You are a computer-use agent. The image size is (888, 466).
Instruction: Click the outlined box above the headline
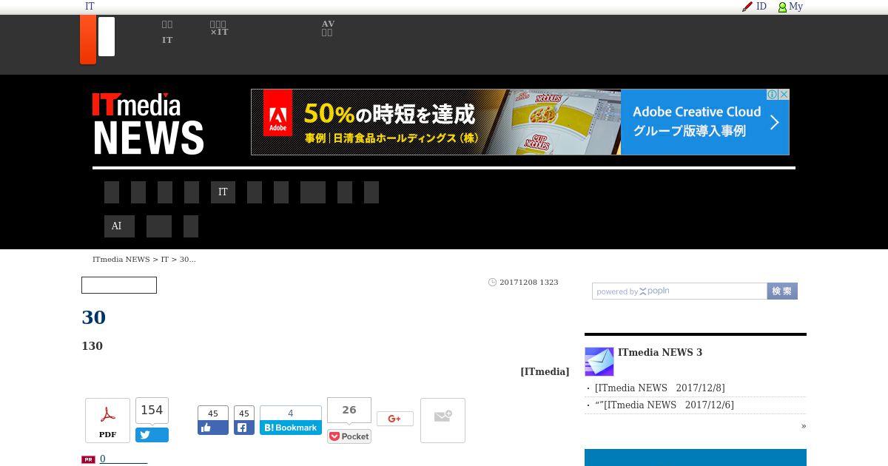click(119, 285)
